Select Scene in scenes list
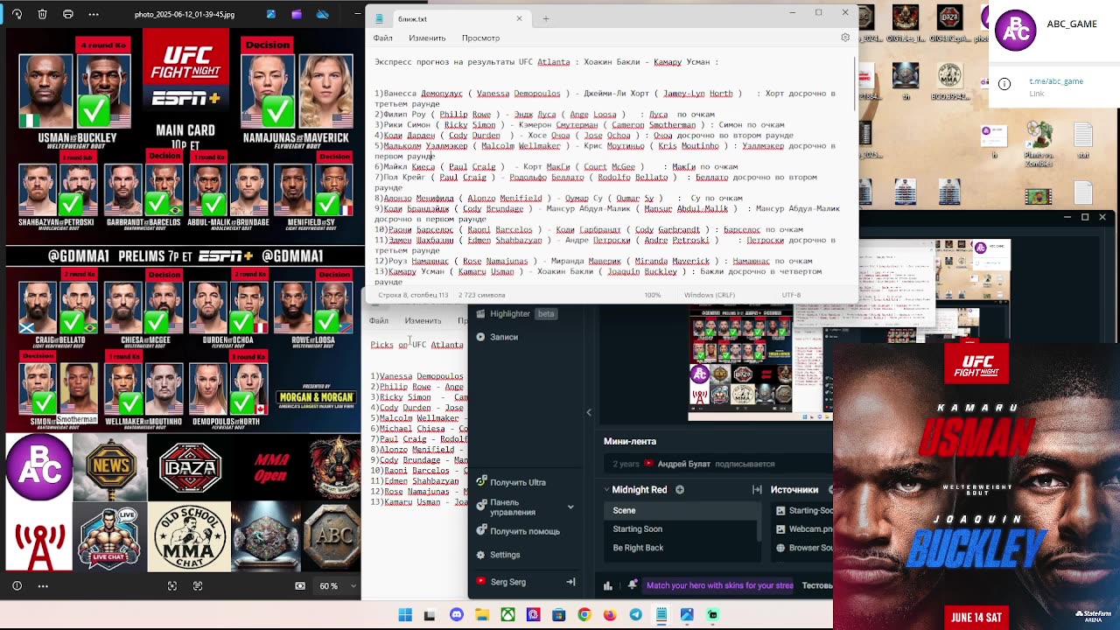This screenshot has height=630, width=1120. [x=681, y=510]
